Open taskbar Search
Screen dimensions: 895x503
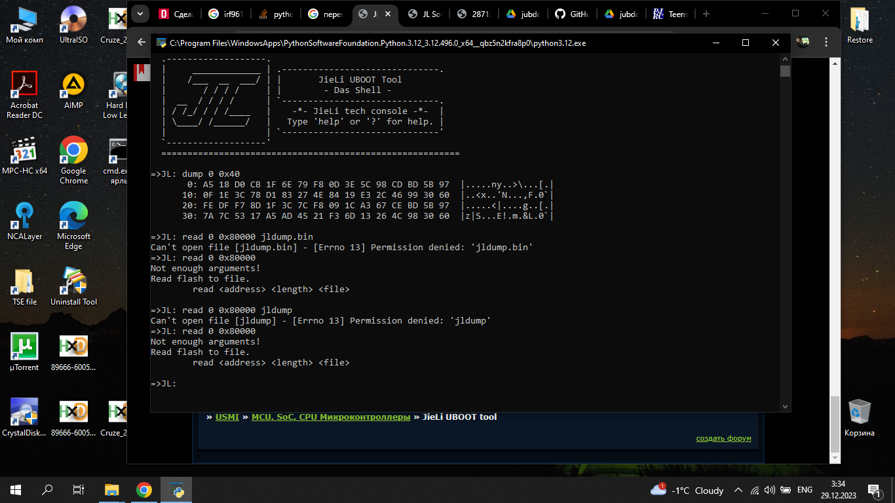[47, 490]
